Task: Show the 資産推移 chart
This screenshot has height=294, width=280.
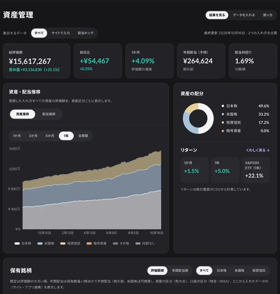Action: 22,114
